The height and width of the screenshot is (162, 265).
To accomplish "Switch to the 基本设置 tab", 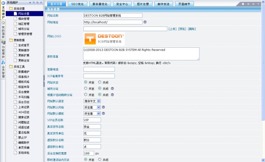I will 56,4.
